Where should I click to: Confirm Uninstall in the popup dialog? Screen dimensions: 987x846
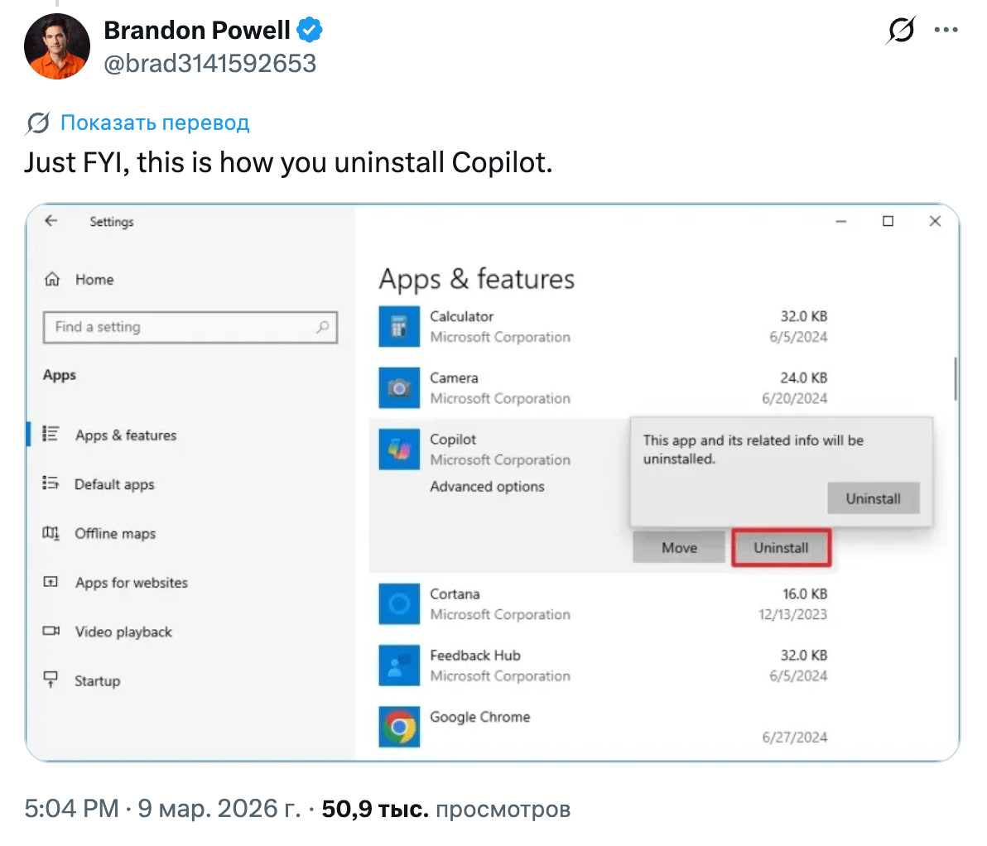[873, 498]
